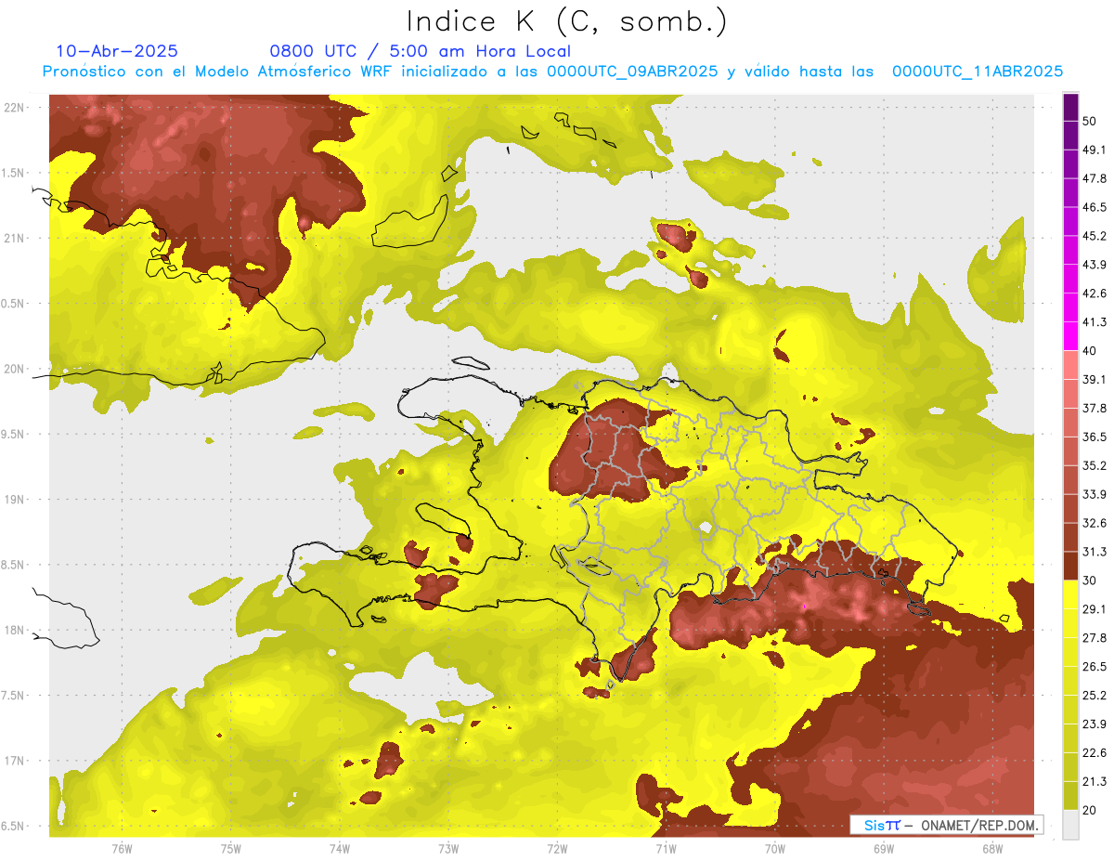Click the yellow color bar segment between 29.1 and 30

(1070, 594)
